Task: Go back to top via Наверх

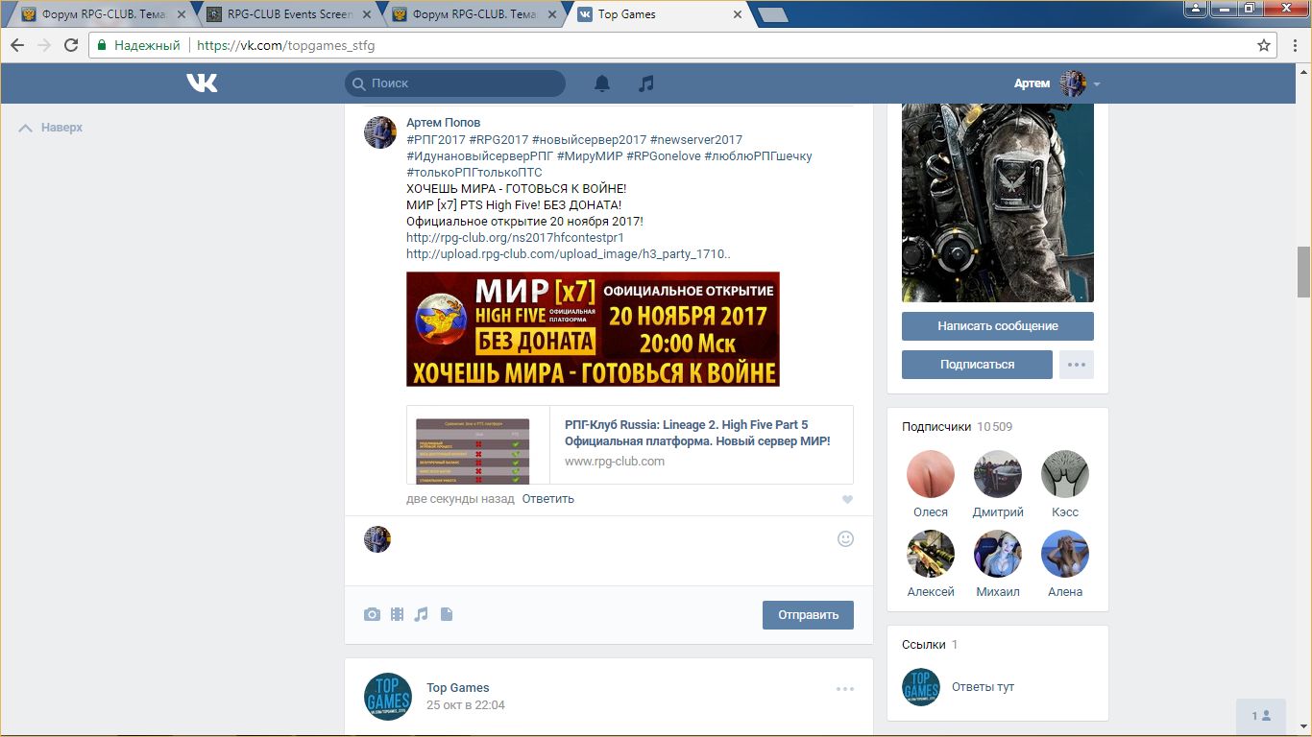Action: pyautogui.click(x=52, y=128)
